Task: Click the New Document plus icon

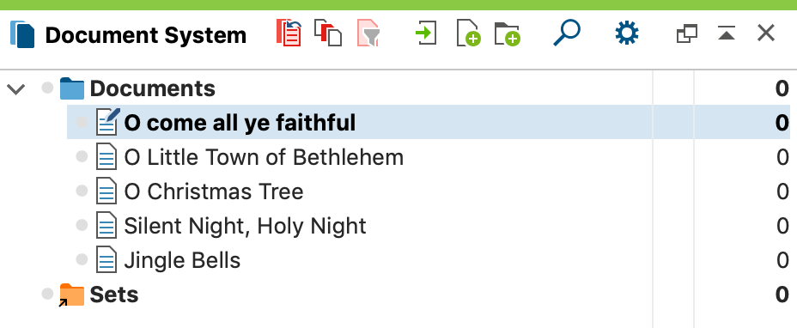Action: 468,33
